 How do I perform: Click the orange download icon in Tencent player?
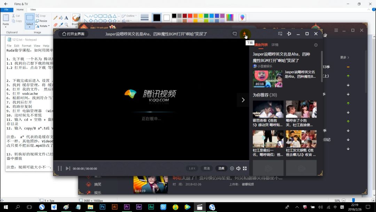click(244, 34)
